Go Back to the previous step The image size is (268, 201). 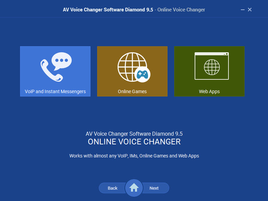click(112, 188)
